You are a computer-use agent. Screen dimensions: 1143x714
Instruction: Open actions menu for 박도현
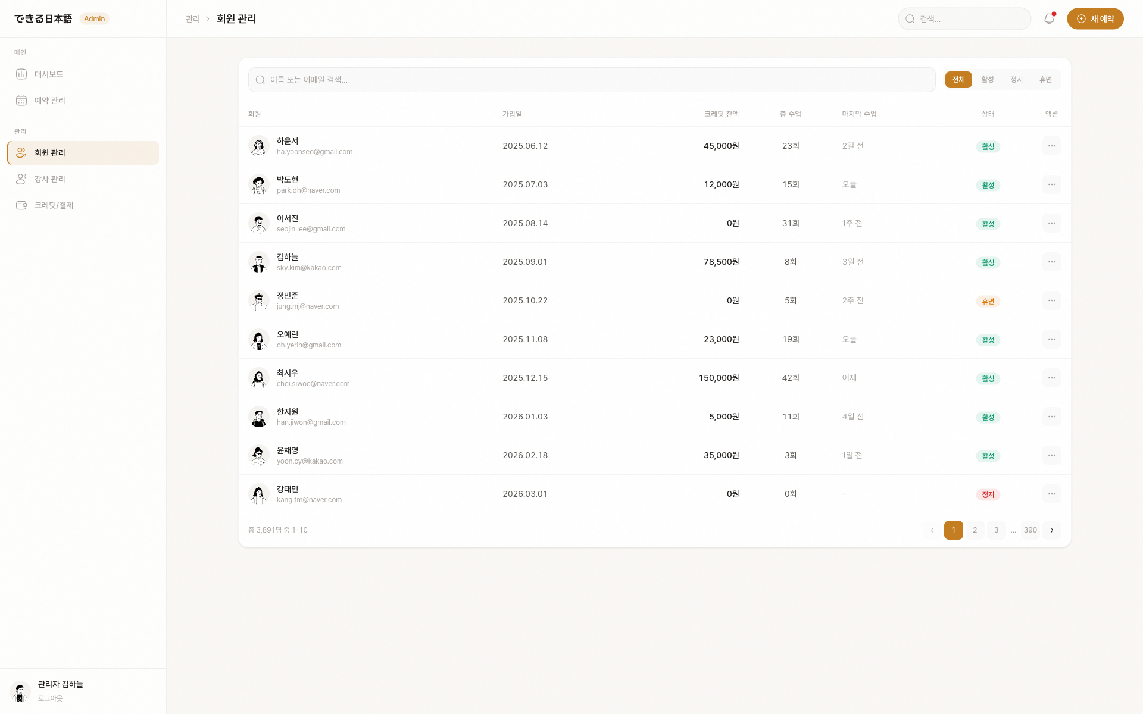click(1051, 184)
